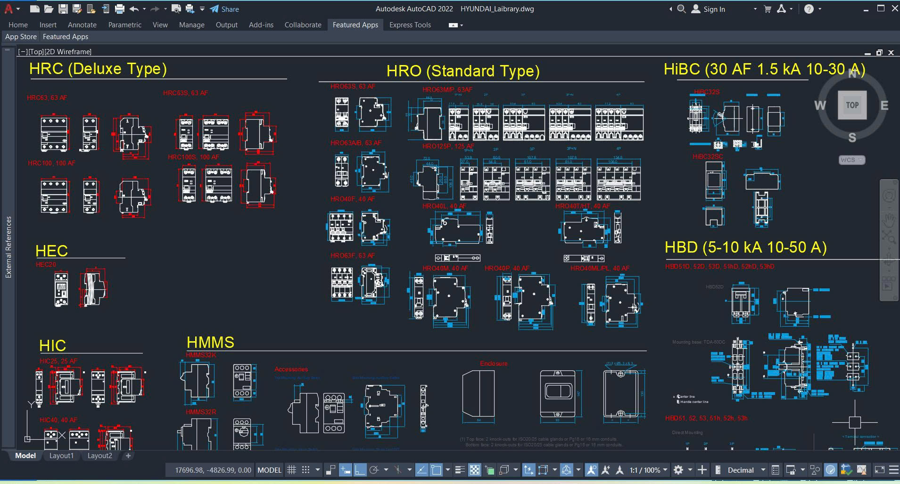Click the Batch Plot icon
This screenshot has width=900, height=484.
click(190, 9)
